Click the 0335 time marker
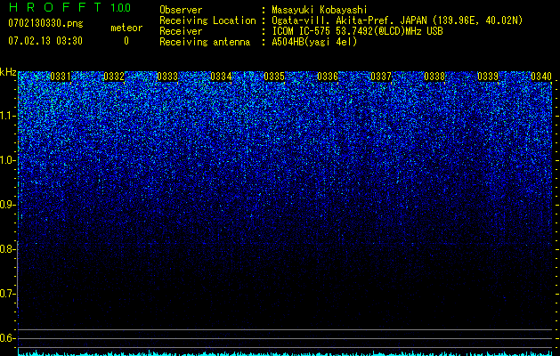The image size is (560, 356). pos(274,77)
